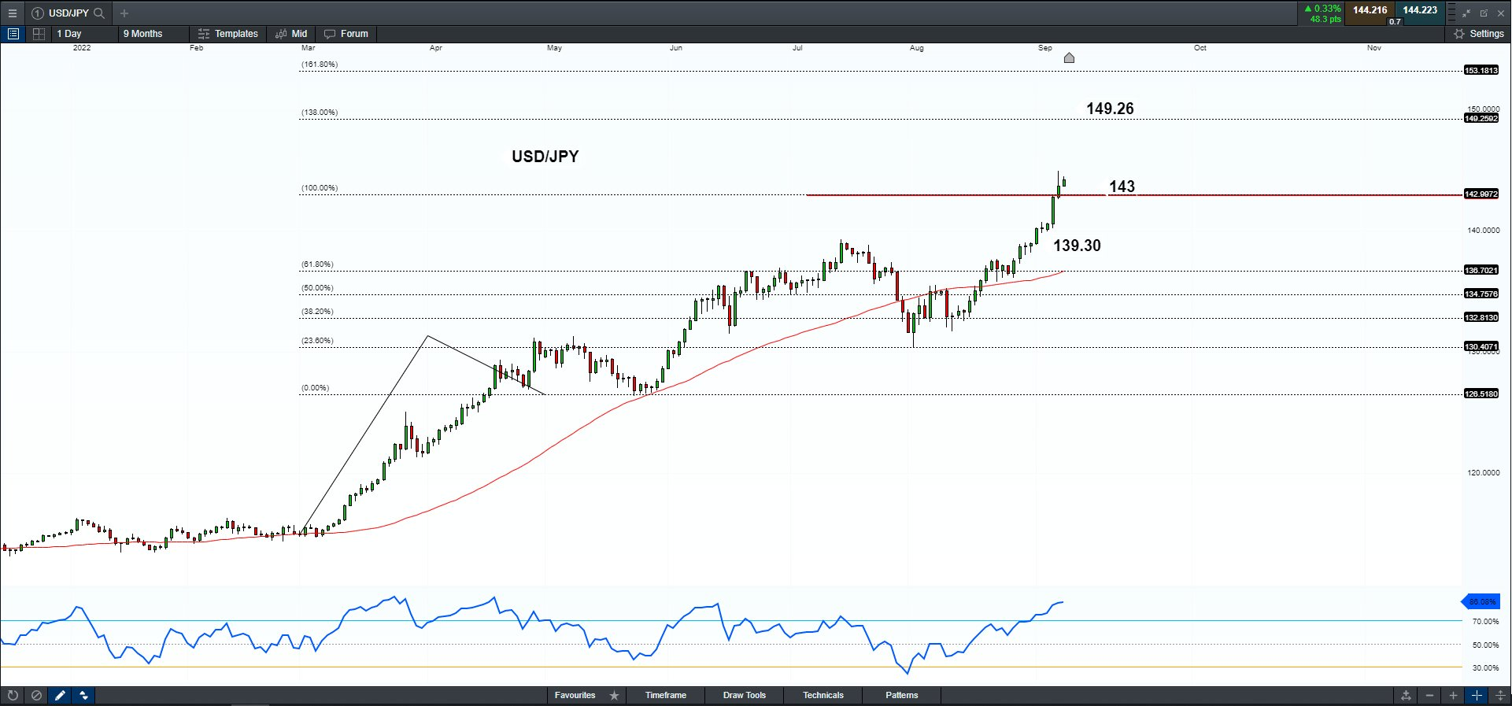The image size is (1512, 706).
Task: Zoom in the chart with plus icon
Action: click(1453, 696)
